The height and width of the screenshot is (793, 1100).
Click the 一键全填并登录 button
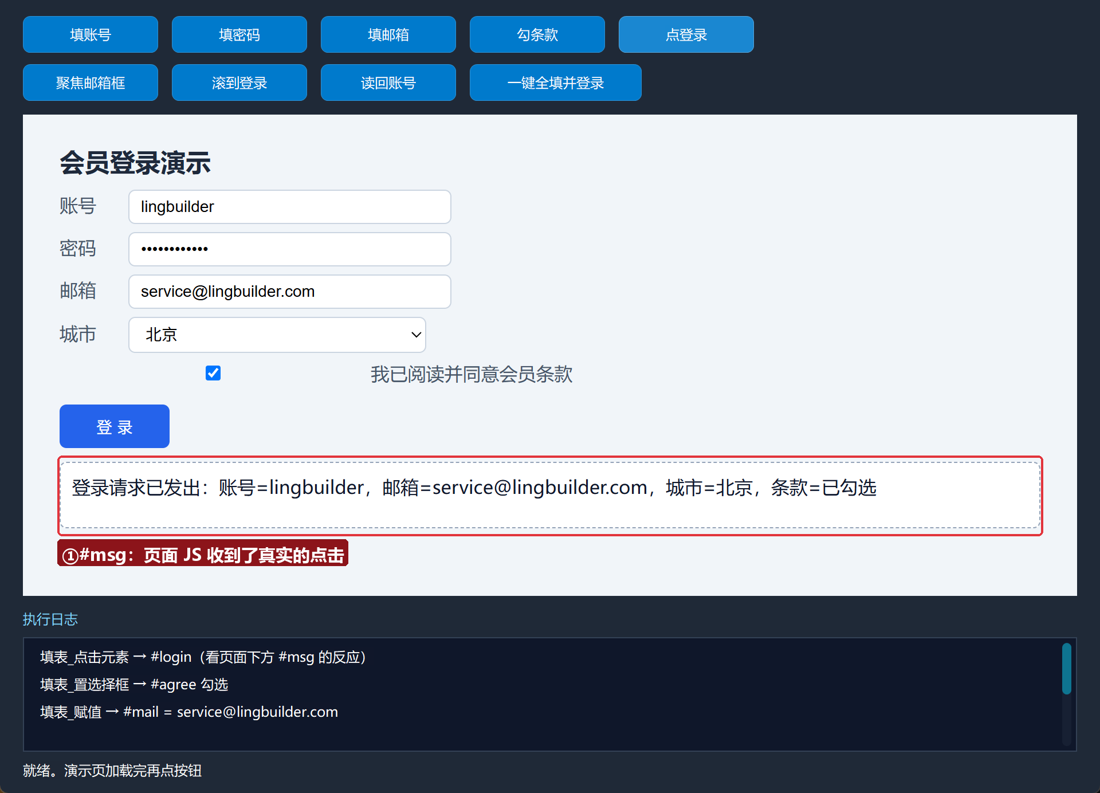[x=556, y=83]
